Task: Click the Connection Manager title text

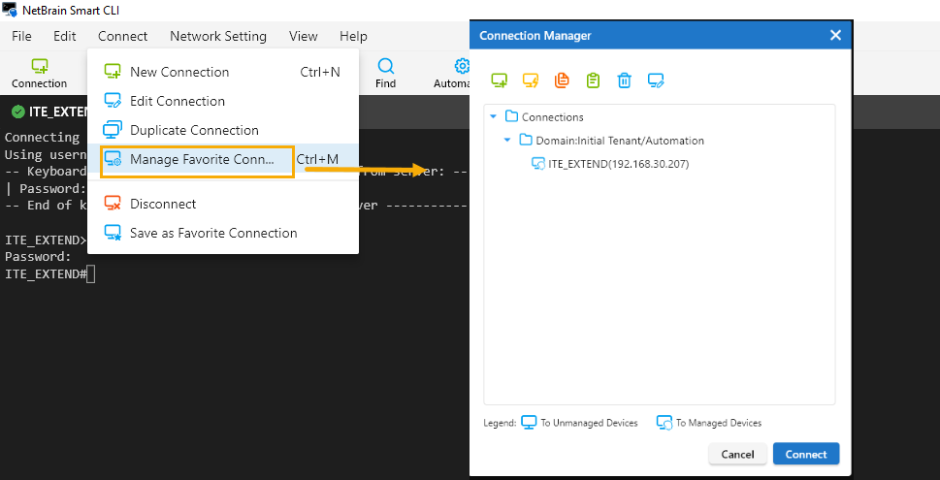Action: tap(535, 36)
